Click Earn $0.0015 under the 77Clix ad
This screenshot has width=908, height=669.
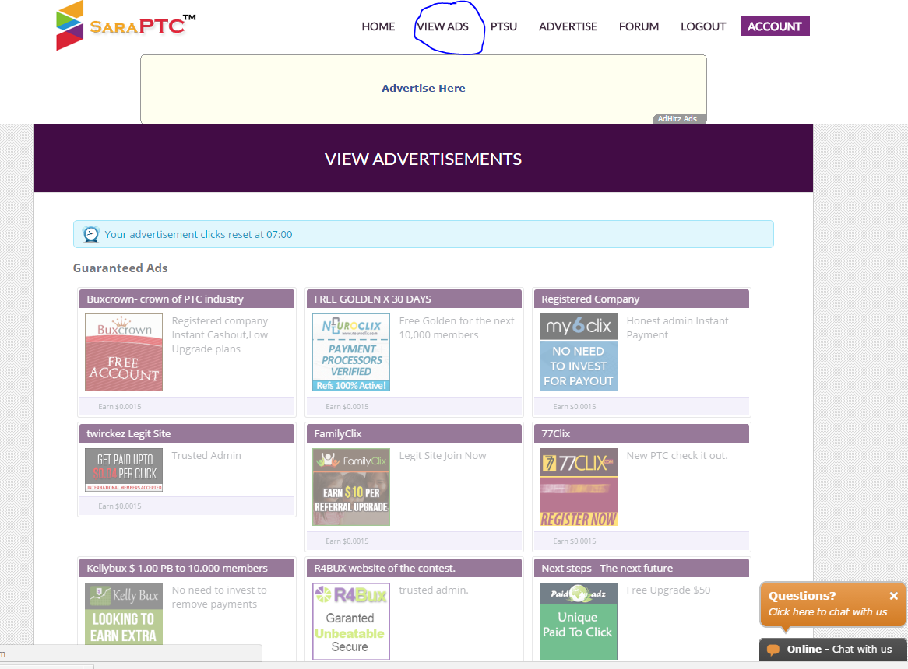pyautogui.click(x=575, y=541)
